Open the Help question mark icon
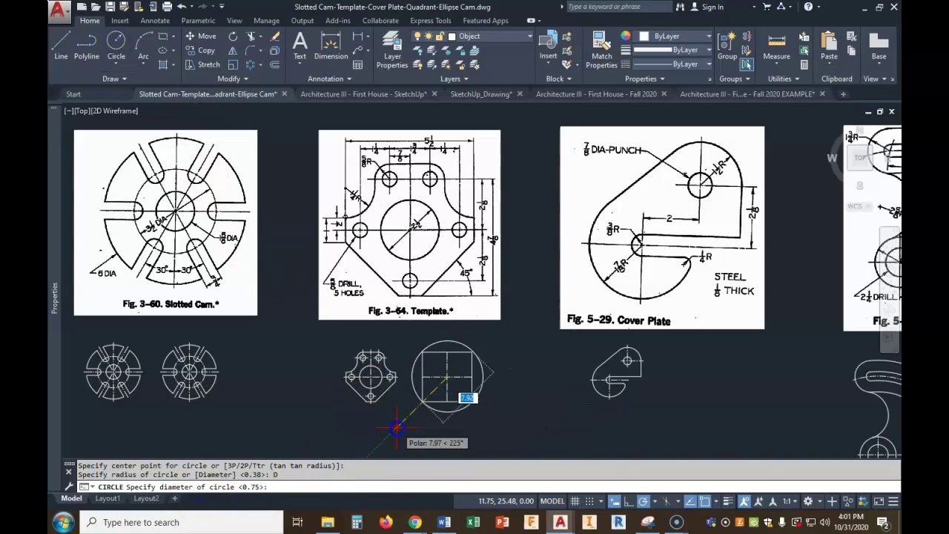Image resolution: width=949 pixels, height=534 pixels. pyautogui.click(x=808, y=7)
